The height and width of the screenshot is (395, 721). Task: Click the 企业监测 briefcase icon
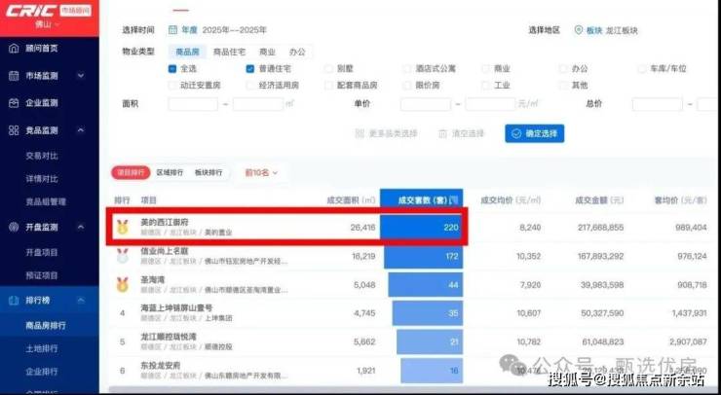click(x=13, y=103)
